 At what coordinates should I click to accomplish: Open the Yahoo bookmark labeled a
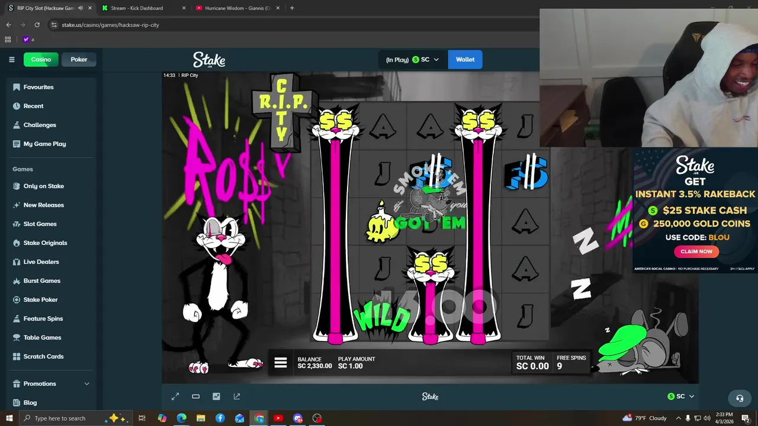point(28,40)
